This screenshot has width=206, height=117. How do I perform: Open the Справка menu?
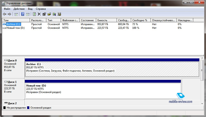[41, 9]
